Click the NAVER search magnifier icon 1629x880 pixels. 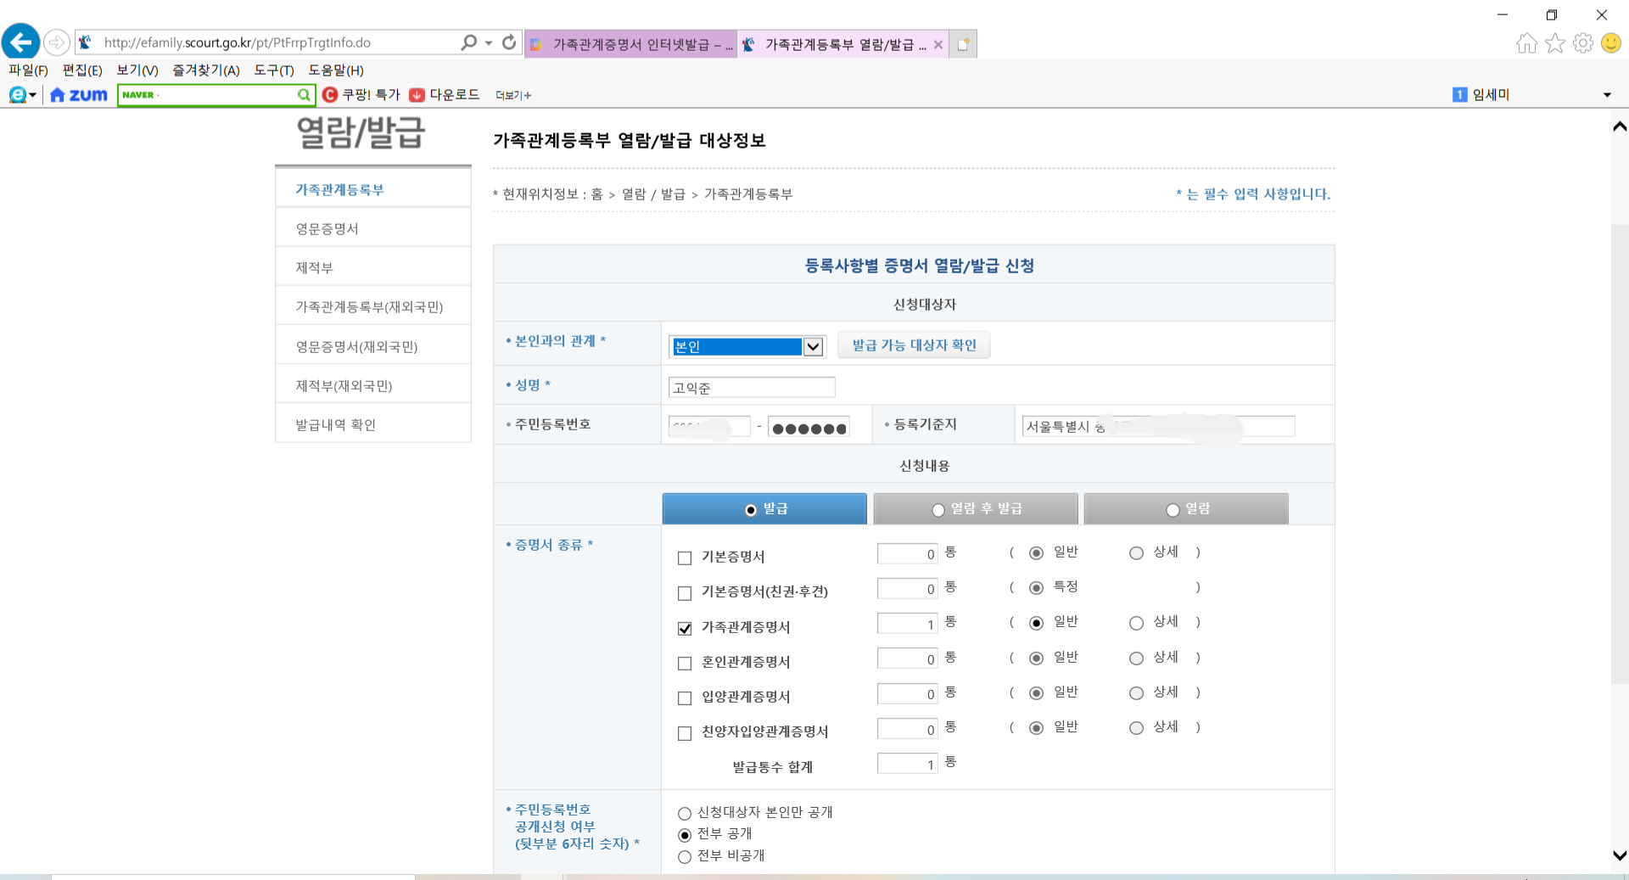[304, 95]
